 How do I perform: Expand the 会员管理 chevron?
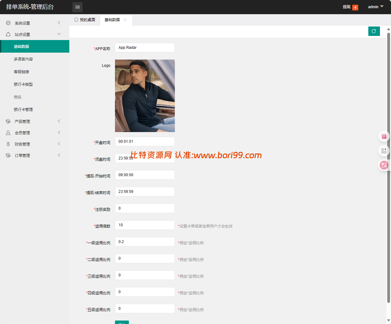pos(59,132)
